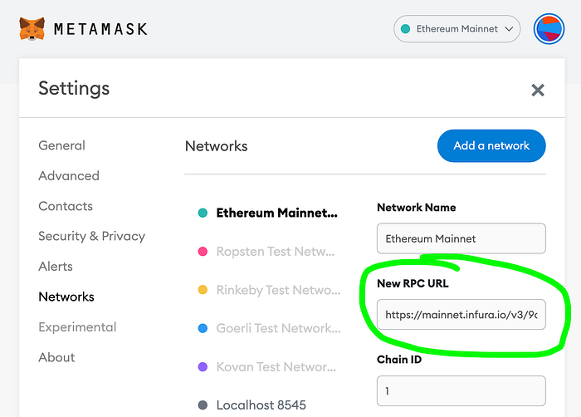Select Localhost 8545 network entry
The image size is (581, 417).
252,405
